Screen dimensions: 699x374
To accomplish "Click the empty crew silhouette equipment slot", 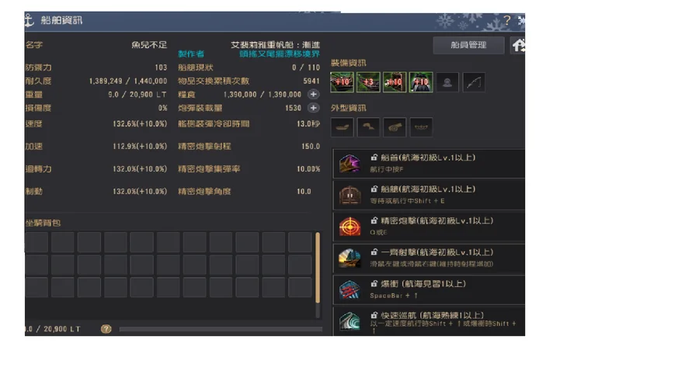I will click(447, 82).
